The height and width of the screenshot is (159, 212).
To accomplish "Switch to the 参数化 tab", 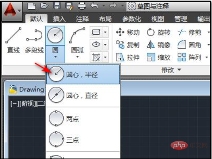I will click(x=132, y=19).
